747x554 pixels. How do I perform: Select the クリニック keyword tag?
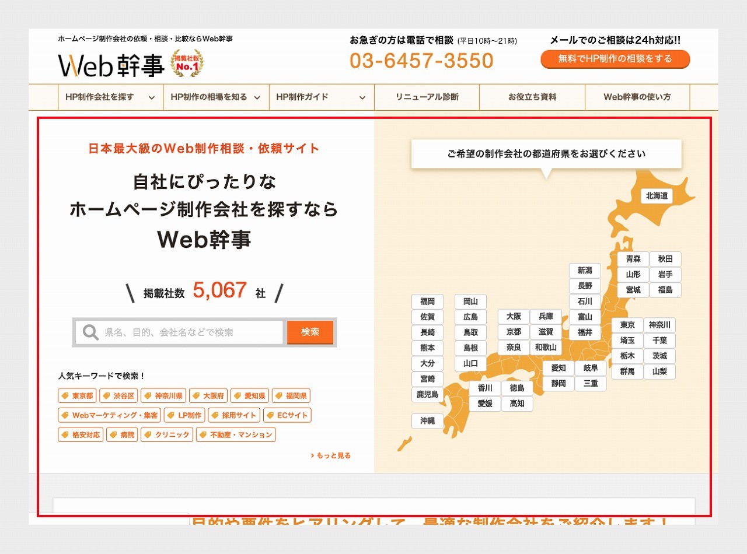[167, 434]
